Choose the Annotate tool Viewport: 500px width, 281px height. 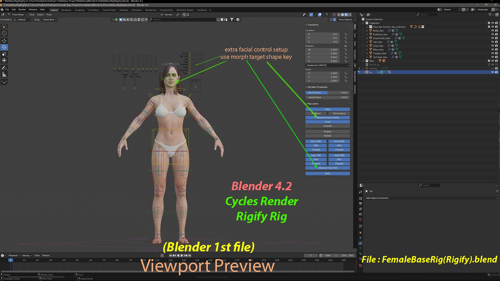tap(4, 68)
